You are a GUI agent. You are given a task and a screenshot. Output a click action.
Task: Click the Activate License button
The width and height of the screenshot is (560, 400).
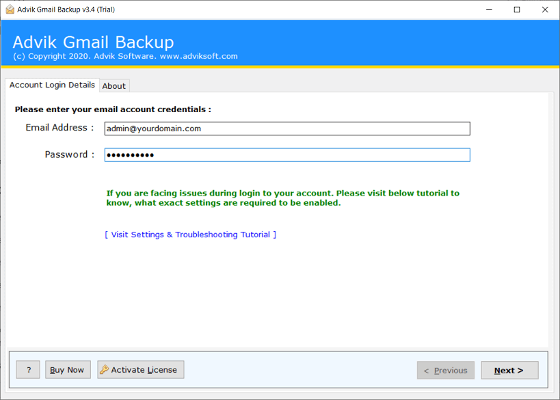tap(141, 370)
